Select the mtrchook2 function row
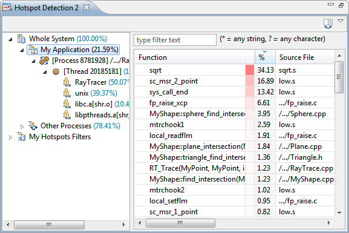349x233 pixels. [234, 190]
